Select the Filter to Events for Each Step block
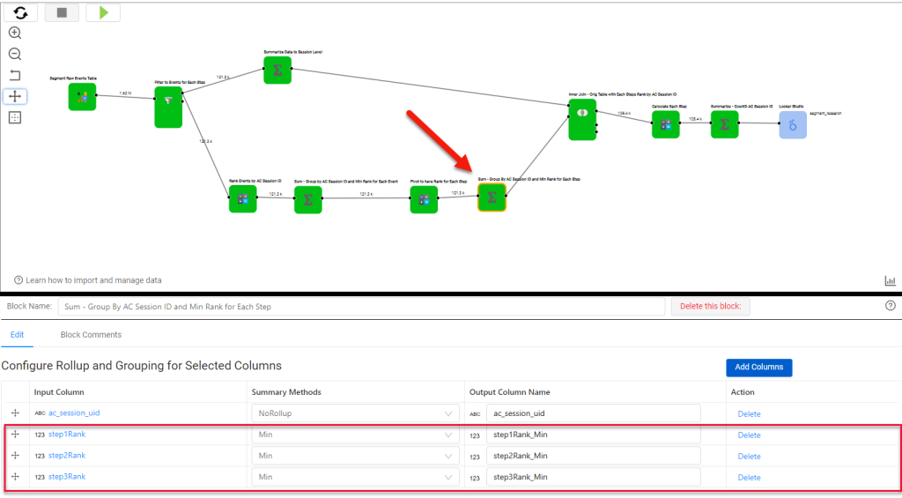This screenshot has width=902, height=498. coord(168,107)
